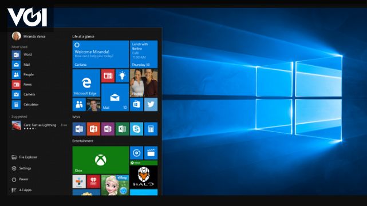Open the Disney Frozen game tile
Screen dimensions: 367x206
(x=115, y=185)
